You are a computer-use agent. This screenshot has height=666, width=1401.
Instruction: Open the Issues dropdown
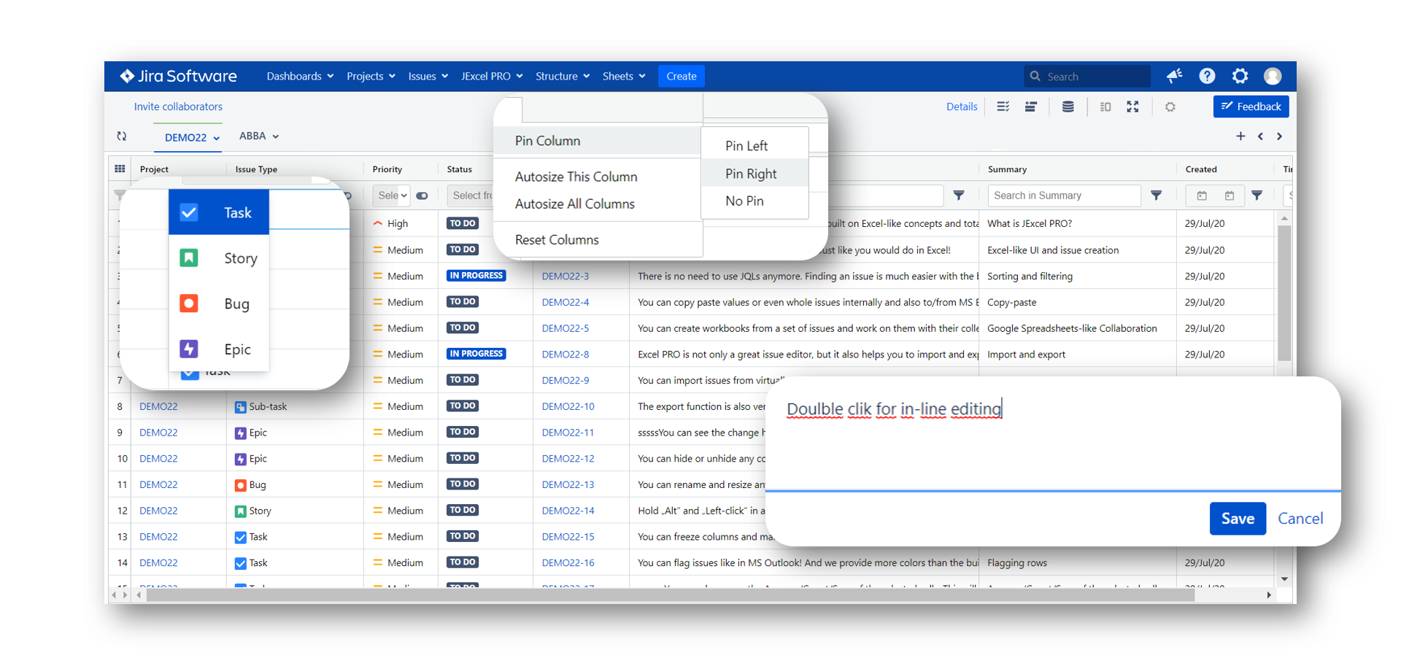click(x=428, y=76)
